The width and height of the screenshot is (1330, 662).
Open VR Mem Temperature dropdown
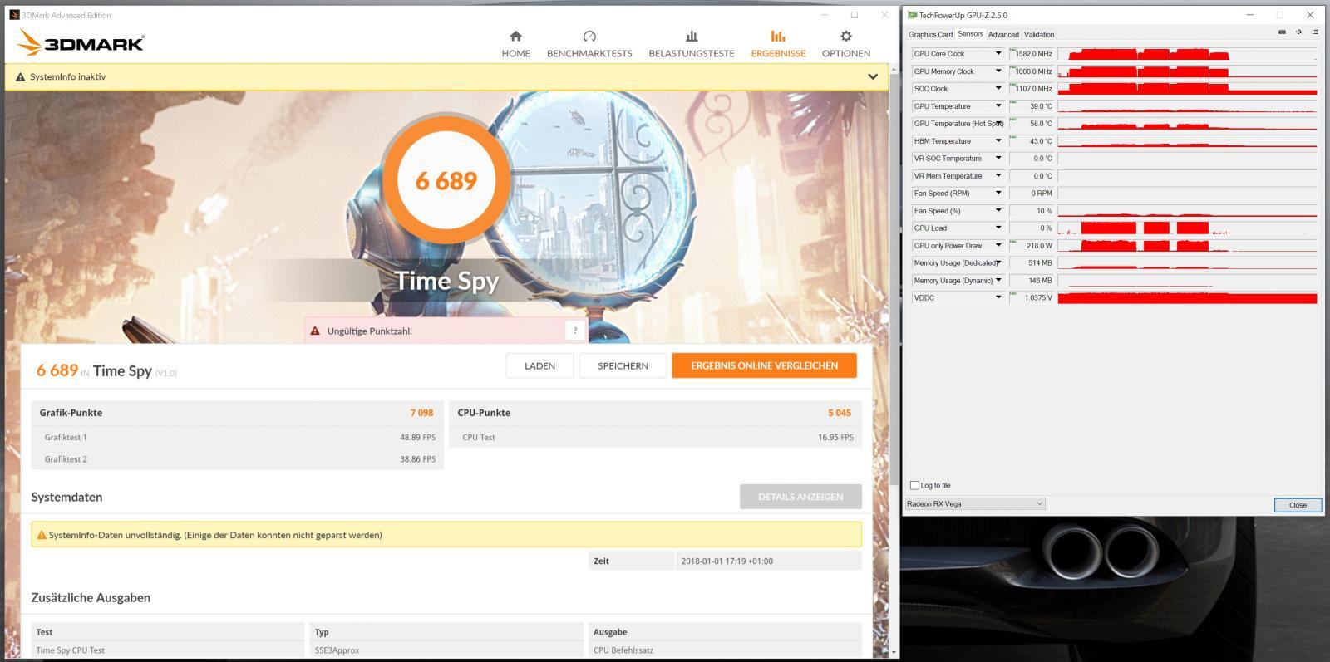pyautogui.click(x=998, y=176)
